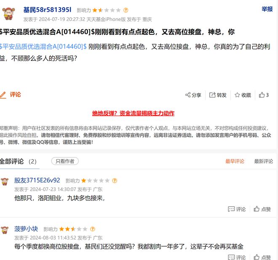Open the red 绝地反弹 promo link

pos(133,113)
